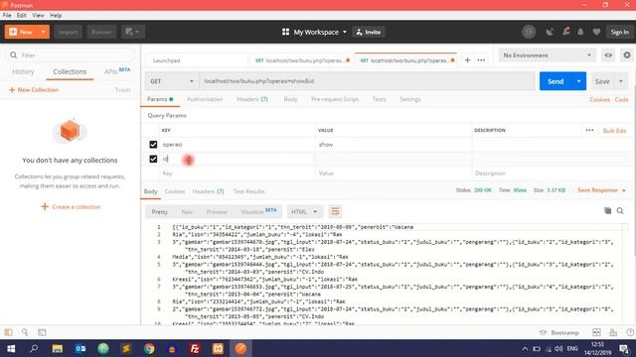Open the wrench settings icon in header
Screen dimensions: 636x357
tap(565, 31)
